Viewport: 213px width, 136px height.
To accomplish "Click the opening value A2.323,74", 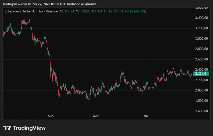I will (67, 11).
